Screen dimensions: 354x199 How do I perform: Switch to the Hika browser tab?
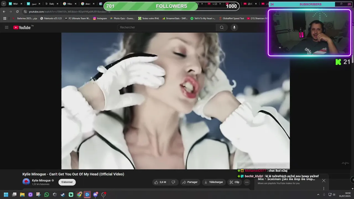tap(70, 4)
